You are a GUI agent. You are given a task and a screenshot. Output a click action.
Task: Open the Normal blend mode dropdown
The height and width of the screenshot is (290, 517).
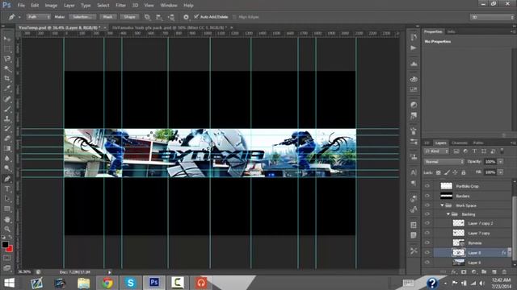point(443,162)
